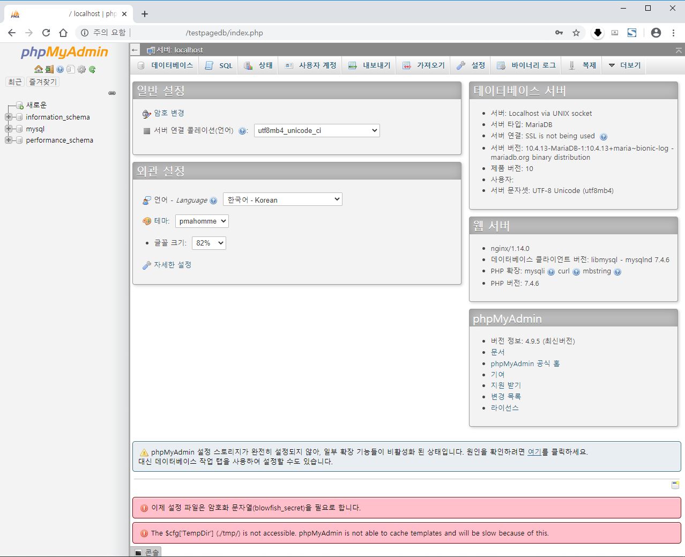Open the phpMyAdmin 공식 홈 link

click(x=525, y=363)
